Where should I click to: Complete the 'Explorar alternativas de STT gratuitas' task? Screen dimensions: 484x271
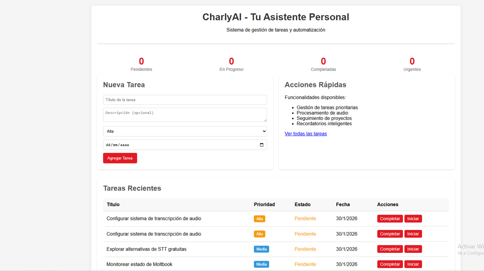tap(390, 249)
